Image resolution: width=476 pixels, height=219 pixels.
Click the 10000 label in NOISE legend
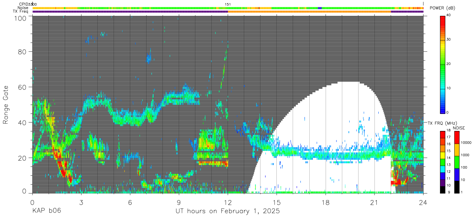[x=466, y=143]
